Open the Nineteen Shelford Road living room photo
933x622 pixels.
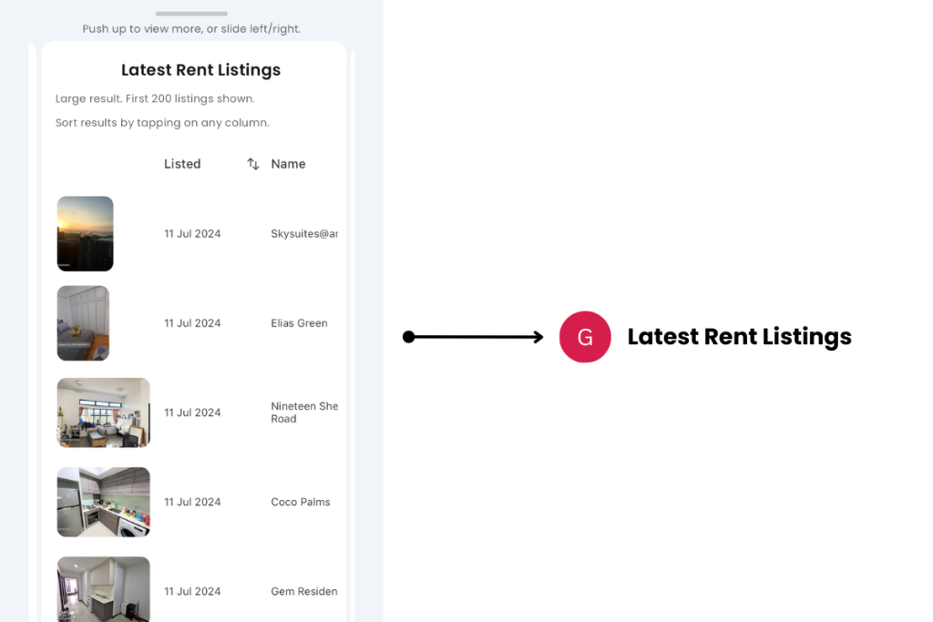pos(104,413)
